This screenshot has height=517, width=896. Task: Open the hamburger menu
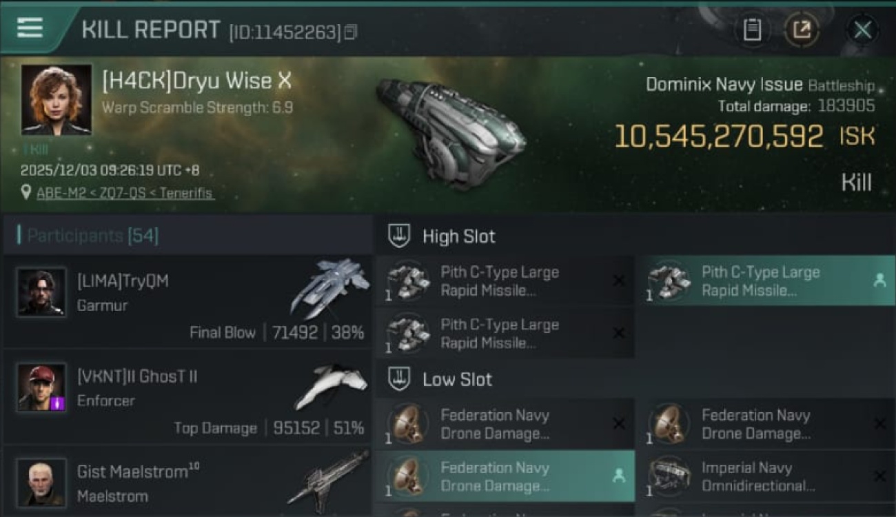click(30, 28)
